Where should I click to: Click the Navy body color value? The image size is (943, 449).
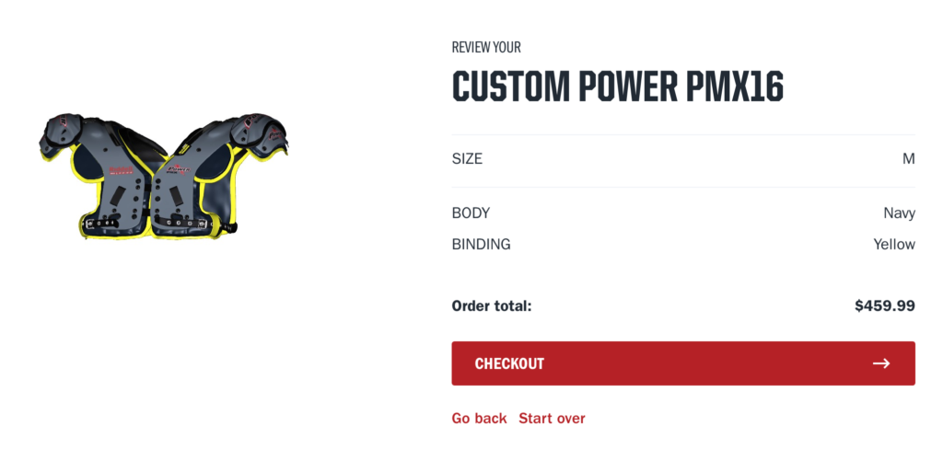pos(899,213)
